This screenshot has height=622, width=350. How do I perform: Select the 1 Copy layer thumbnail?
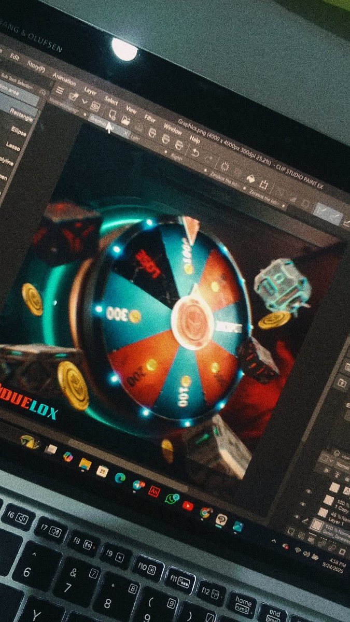pyautogui.click(x=328, y=500)
